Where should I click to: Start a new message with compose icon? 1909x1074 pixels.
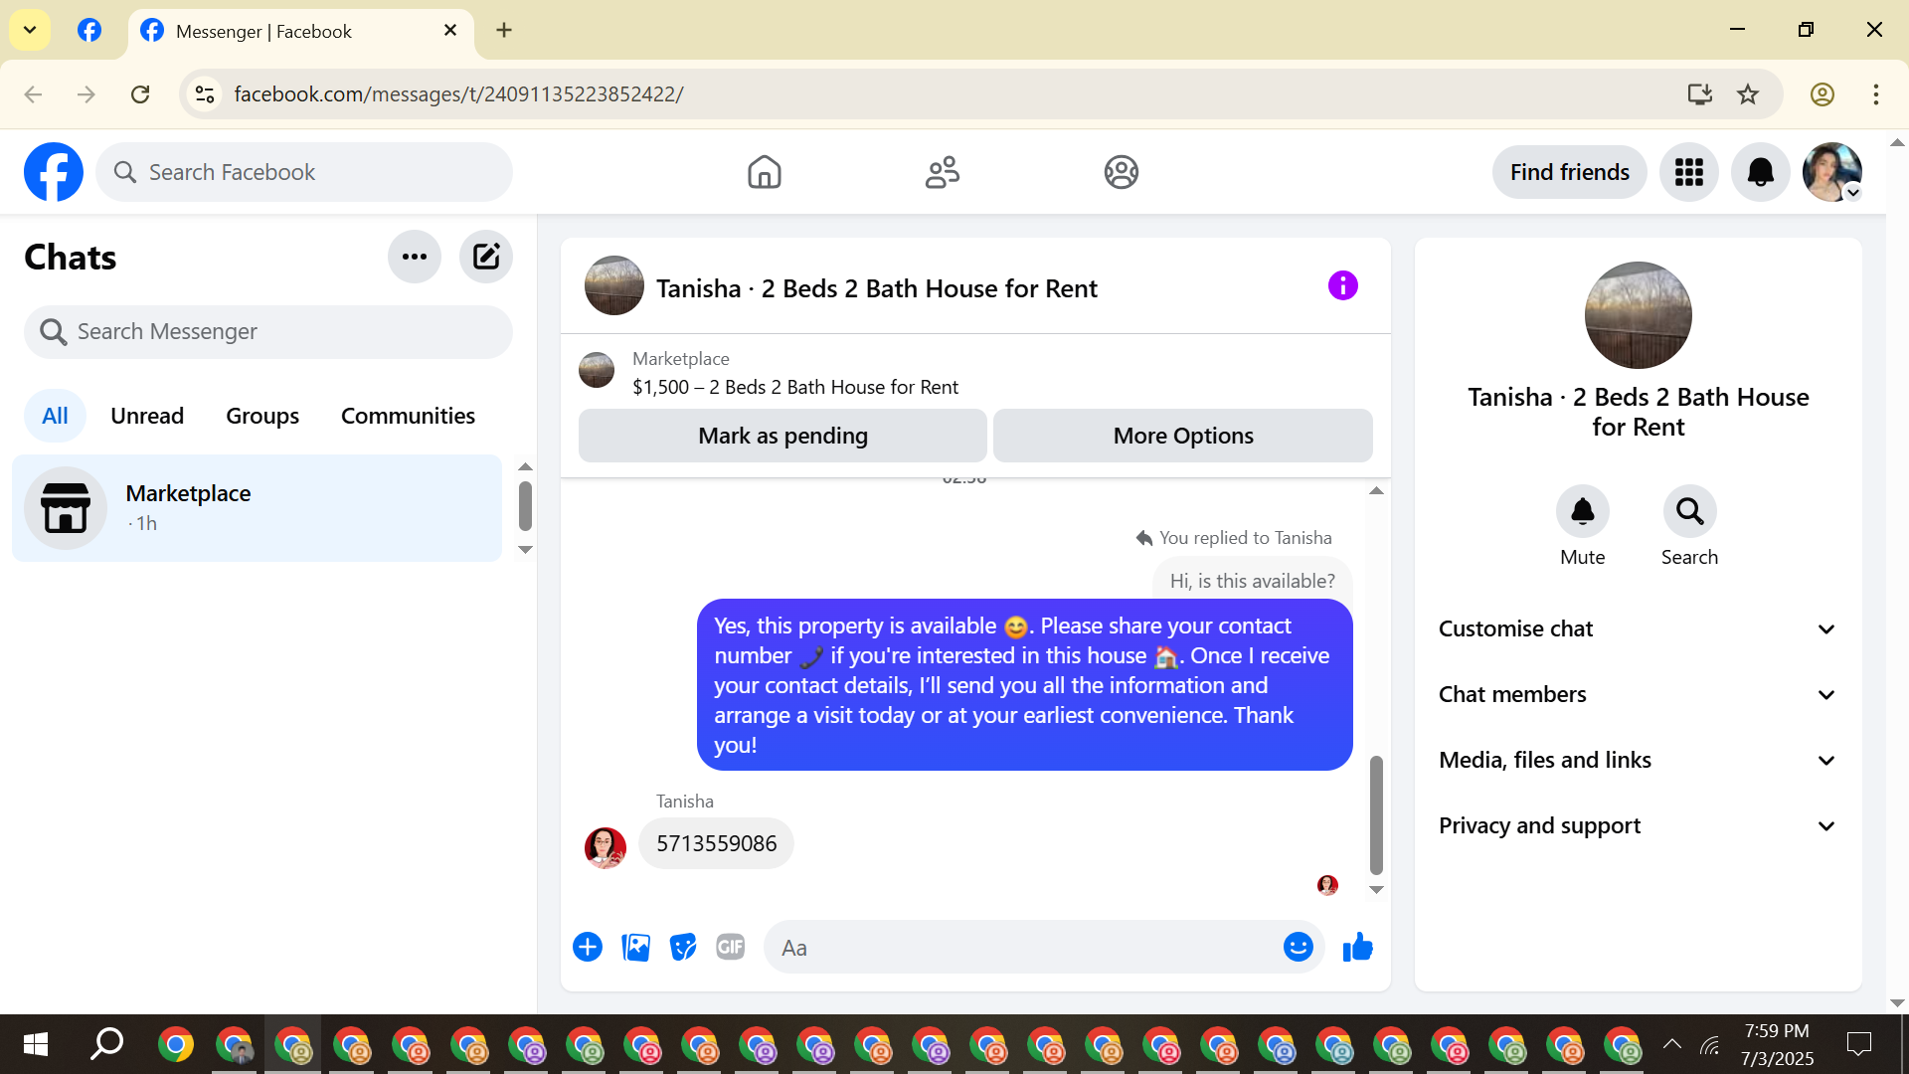click(485, 257)
